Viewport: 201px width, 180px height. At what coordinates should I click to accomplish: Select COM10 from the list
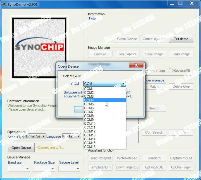coord(105,123)
